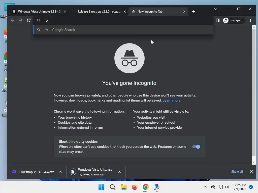Open Chrome's three-dot menu
The image size is (258, 193).
coord(250,20)
